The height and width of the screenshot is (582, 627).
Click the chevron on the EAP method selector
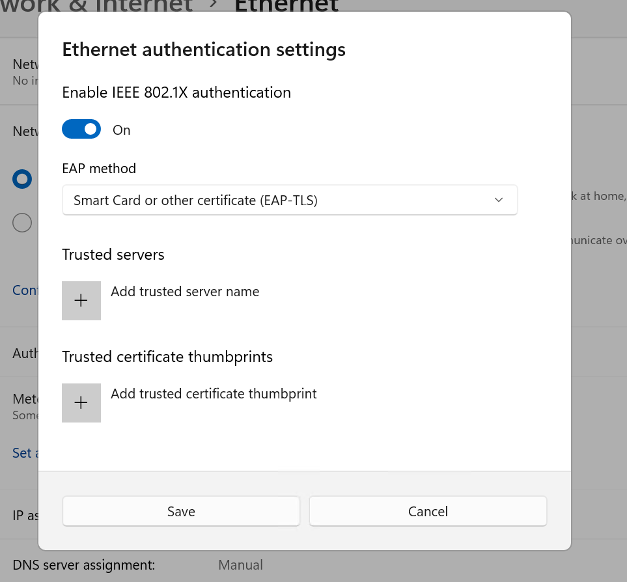point(498,200)
